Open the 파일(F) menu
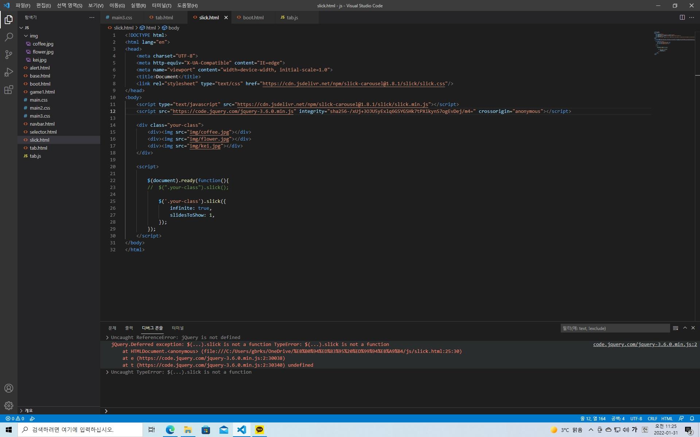The height and width of the screenshot is (437, 700). (23, 5)
